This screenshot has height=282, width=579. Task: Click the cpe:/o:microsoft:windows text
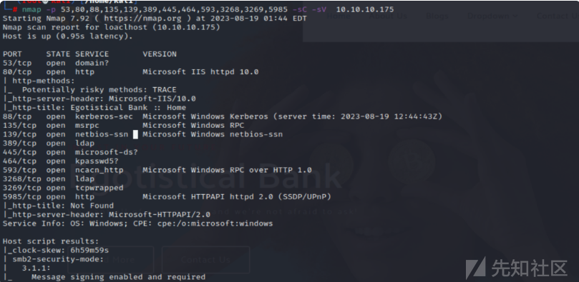coord(215,223)
